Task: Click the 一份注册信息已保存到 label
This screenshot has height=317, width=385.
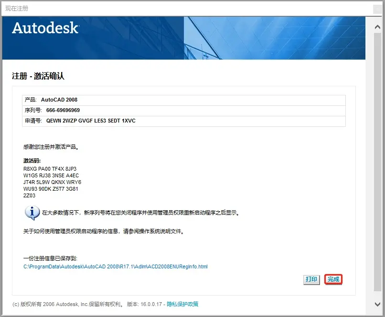Action: (50, 258)
